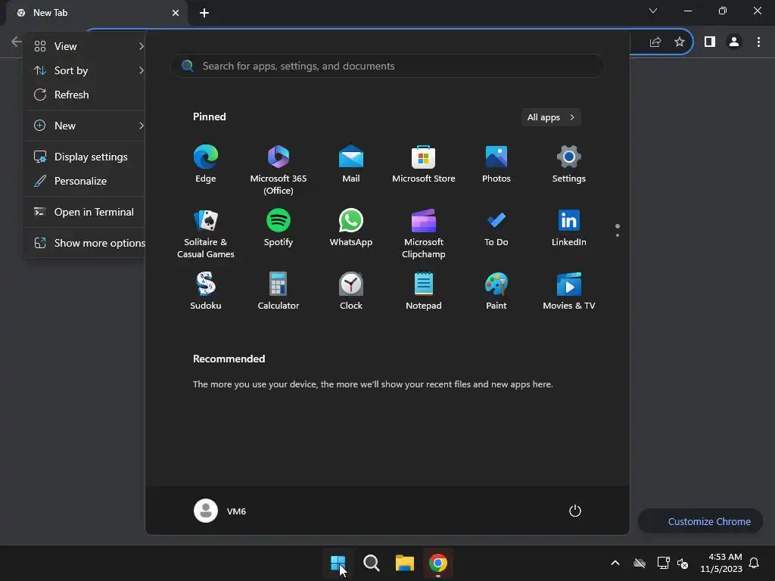The height and width of the screenshot is (581, 775).
Task: Open a new Chrome tab
Action: [204, 13]
